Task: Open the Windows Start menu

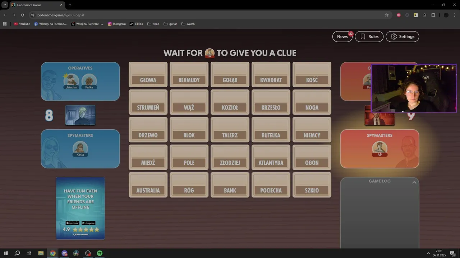Action: click(6, 253)
